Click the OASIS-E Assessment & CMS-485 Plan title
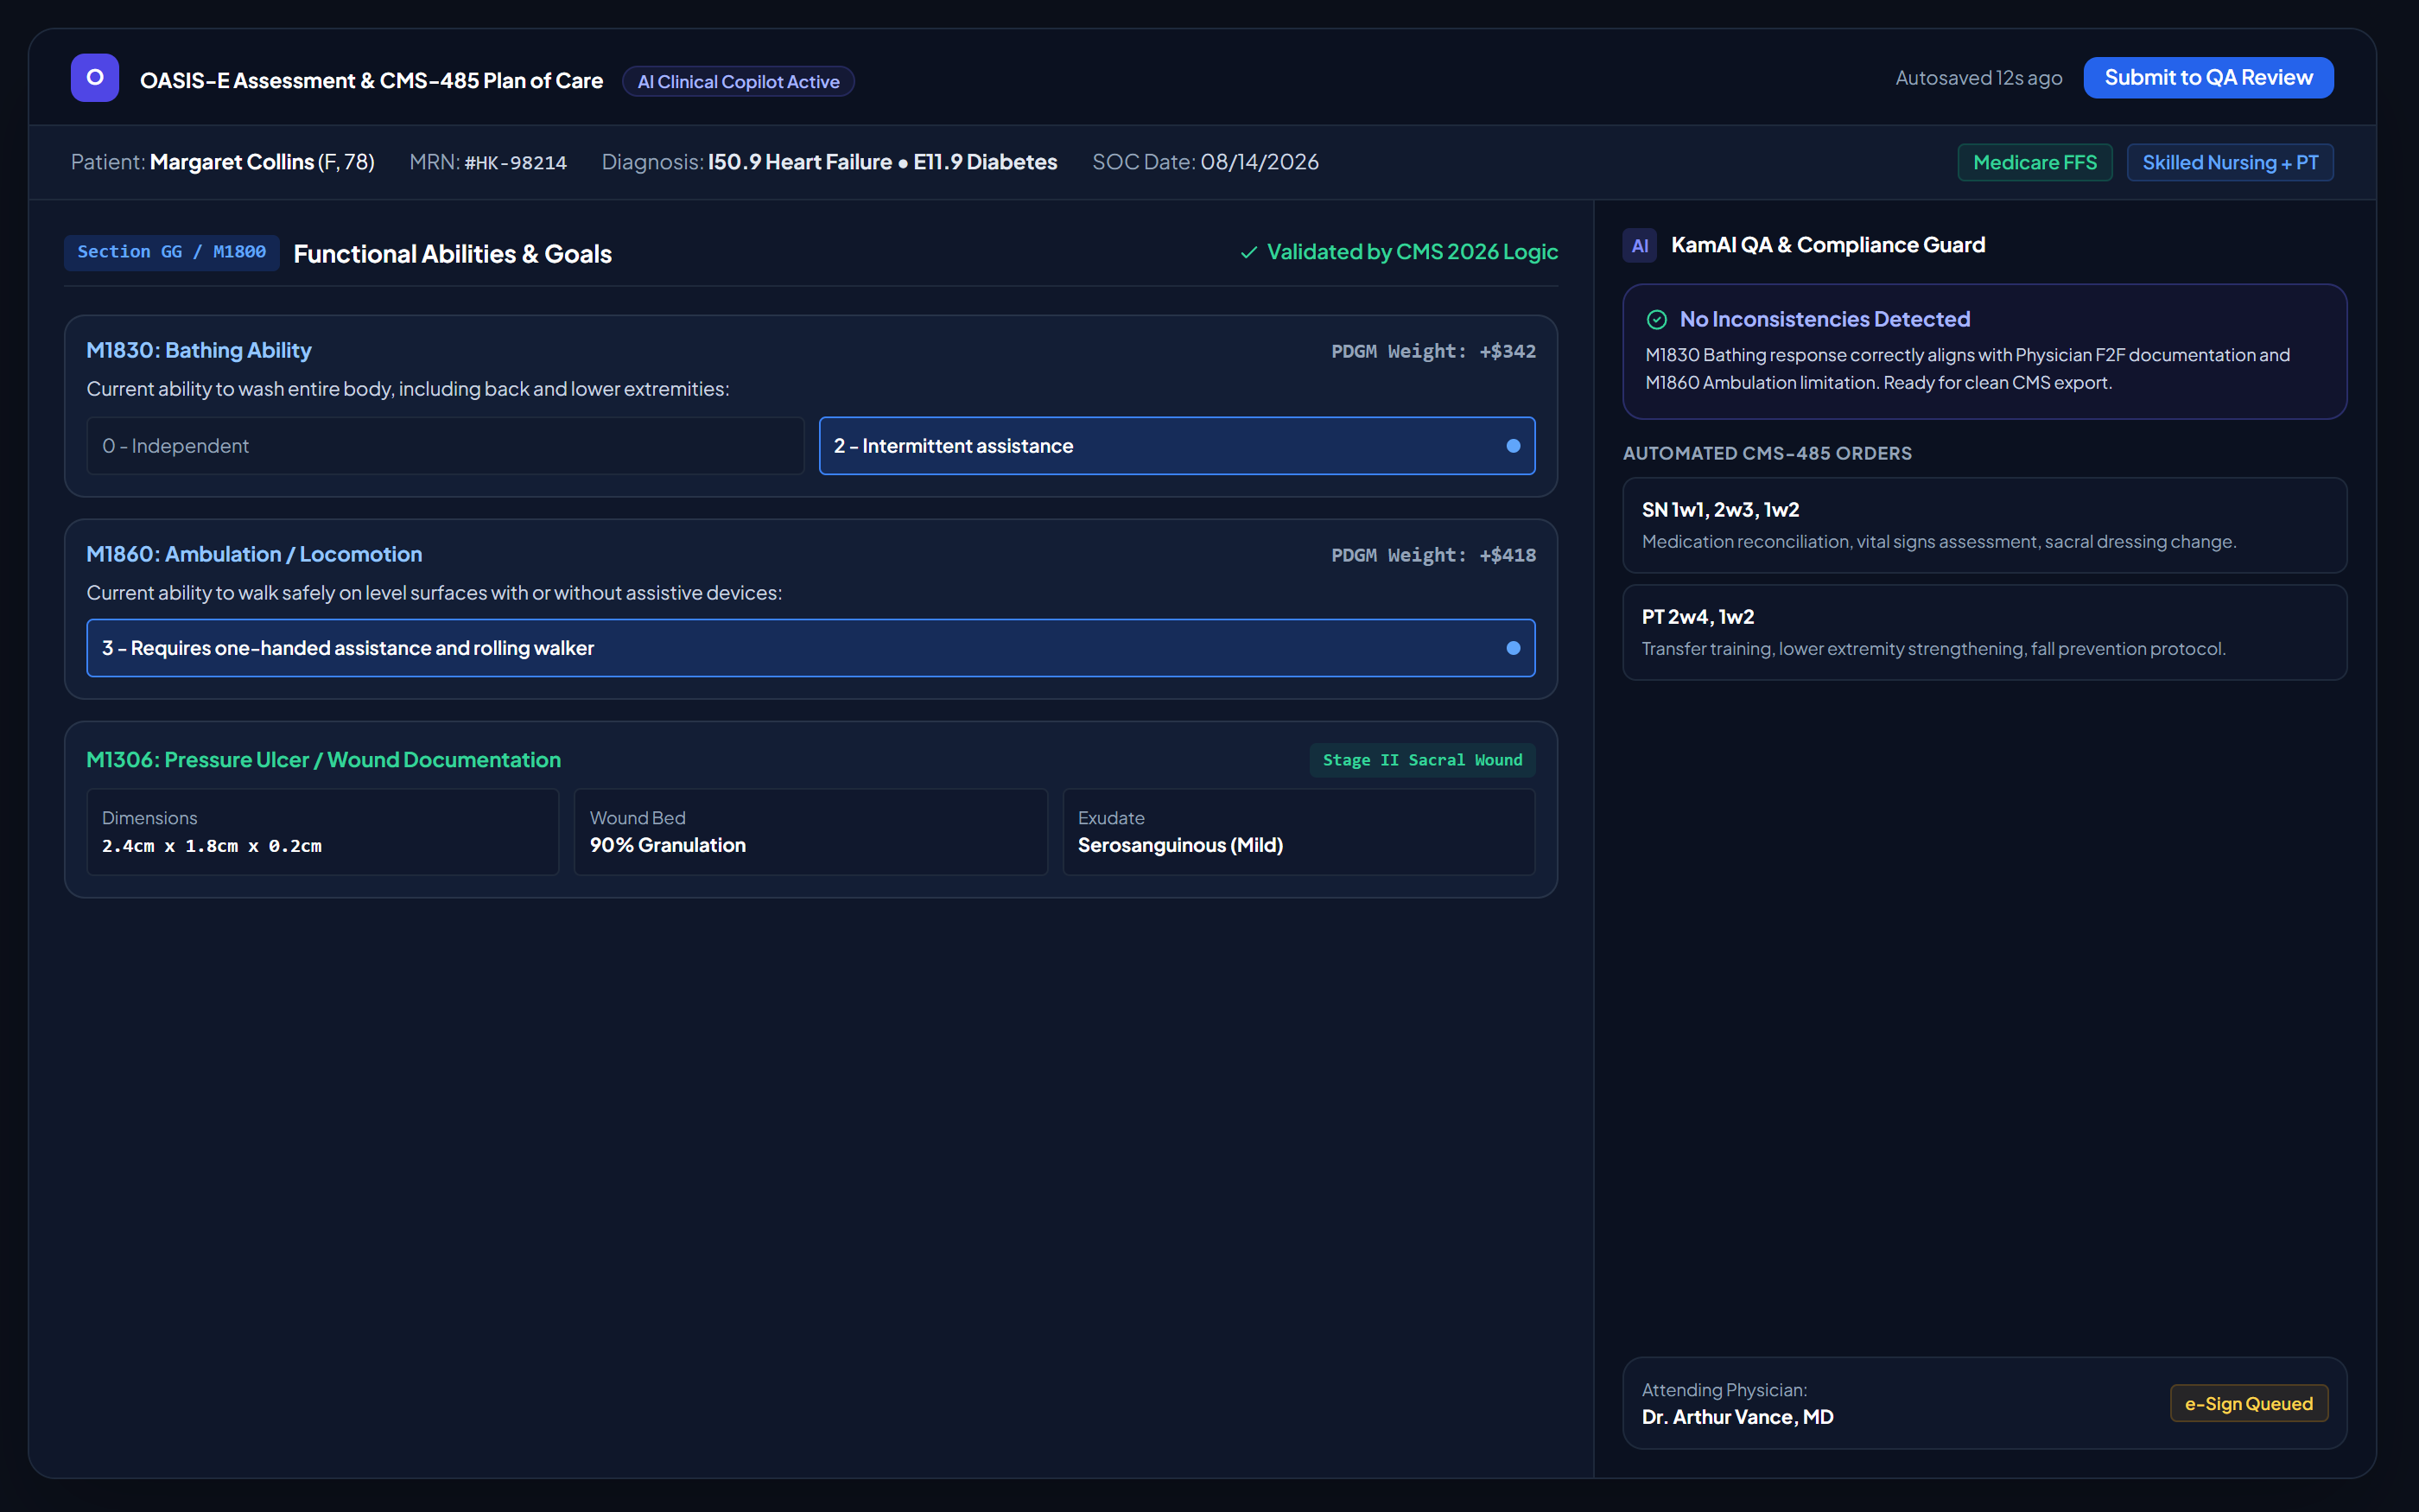Screen dimensions: 2419x1512 pos(371,81)
